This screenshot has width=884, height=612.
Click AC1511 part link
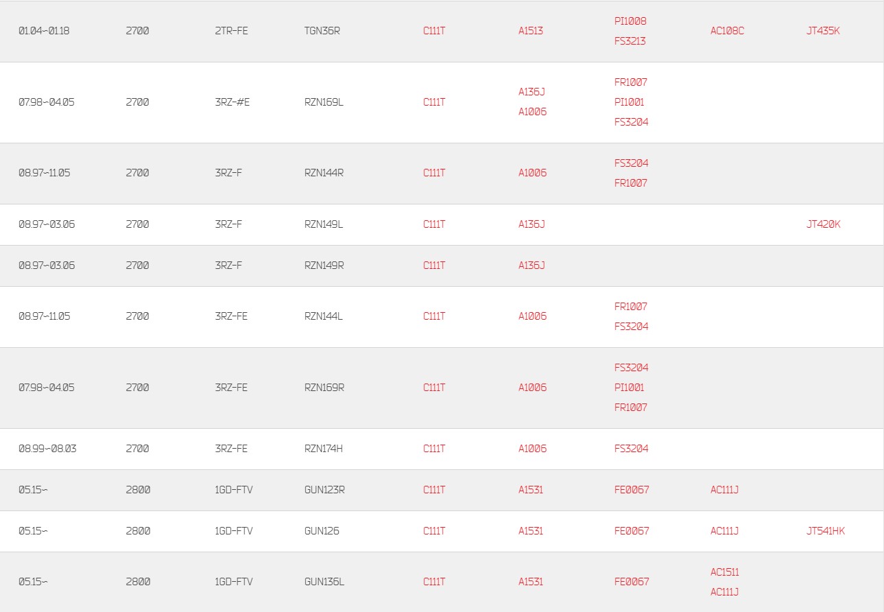725,572
